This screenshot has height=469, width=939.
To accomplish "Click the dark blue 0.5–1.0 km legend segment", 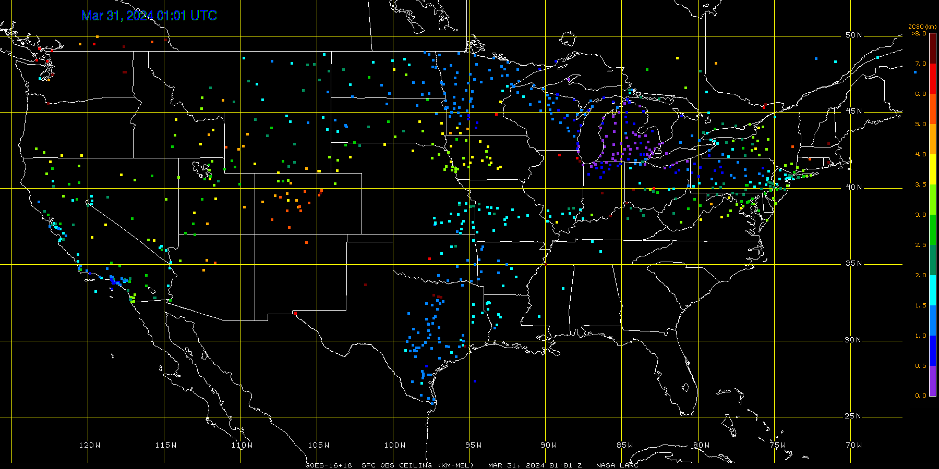I will [x=933, y=351].
